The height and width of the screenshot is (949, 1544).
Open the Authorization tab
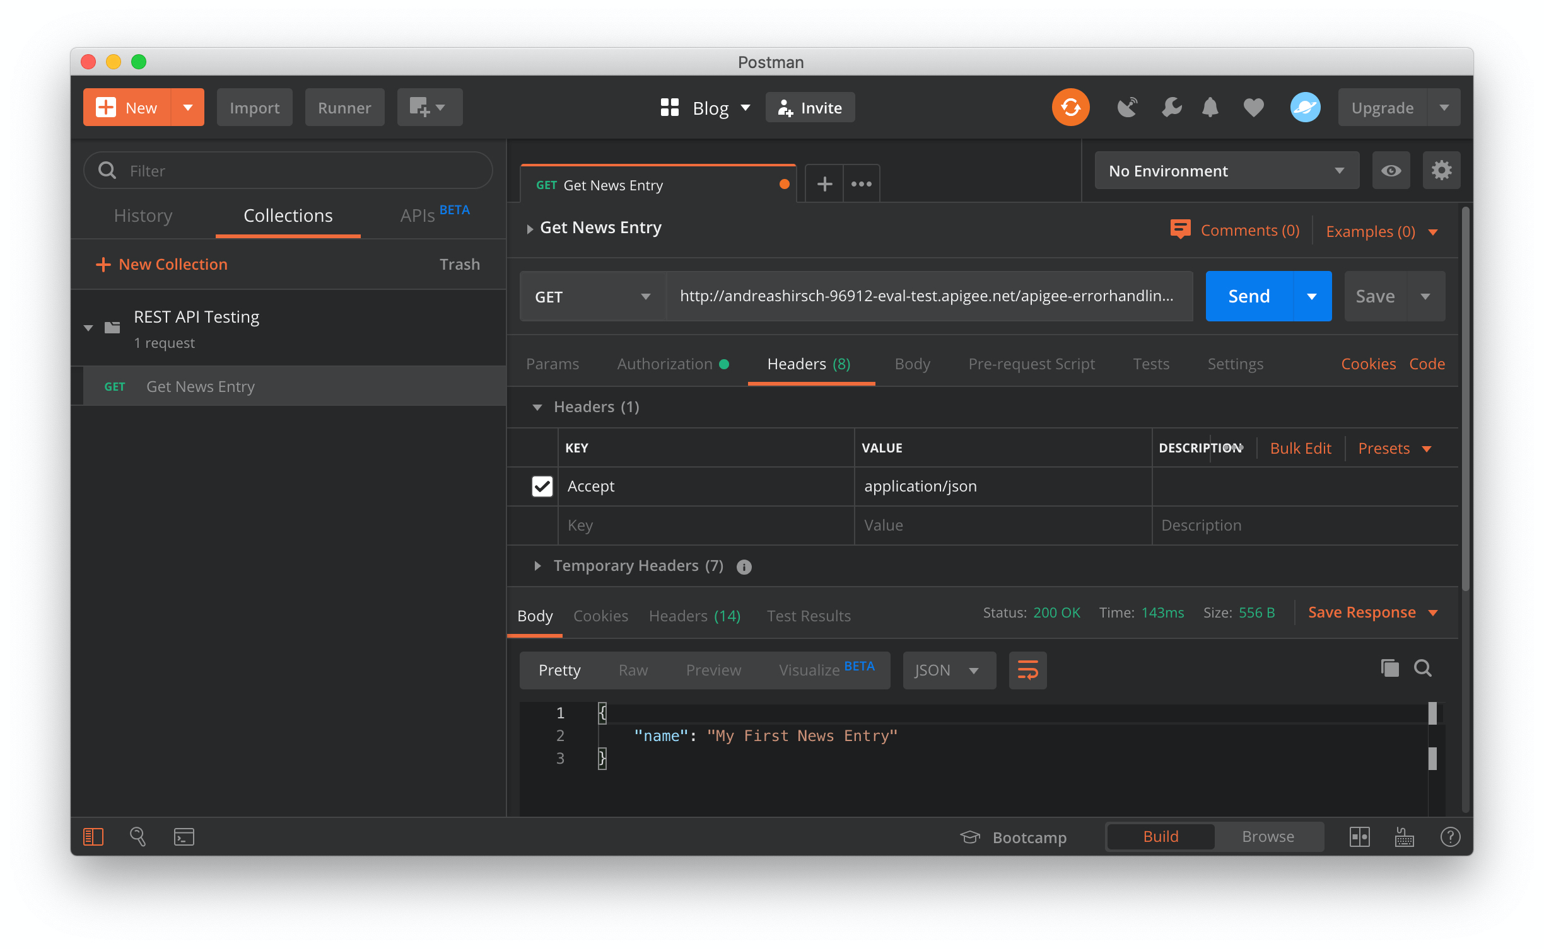pyautogui.click(x=673, y=364)
